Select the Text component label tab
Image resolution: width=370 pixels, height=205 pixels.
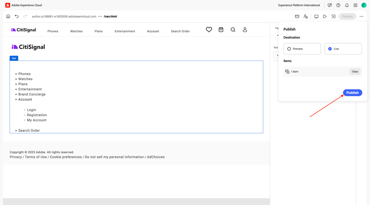(14, 59)
